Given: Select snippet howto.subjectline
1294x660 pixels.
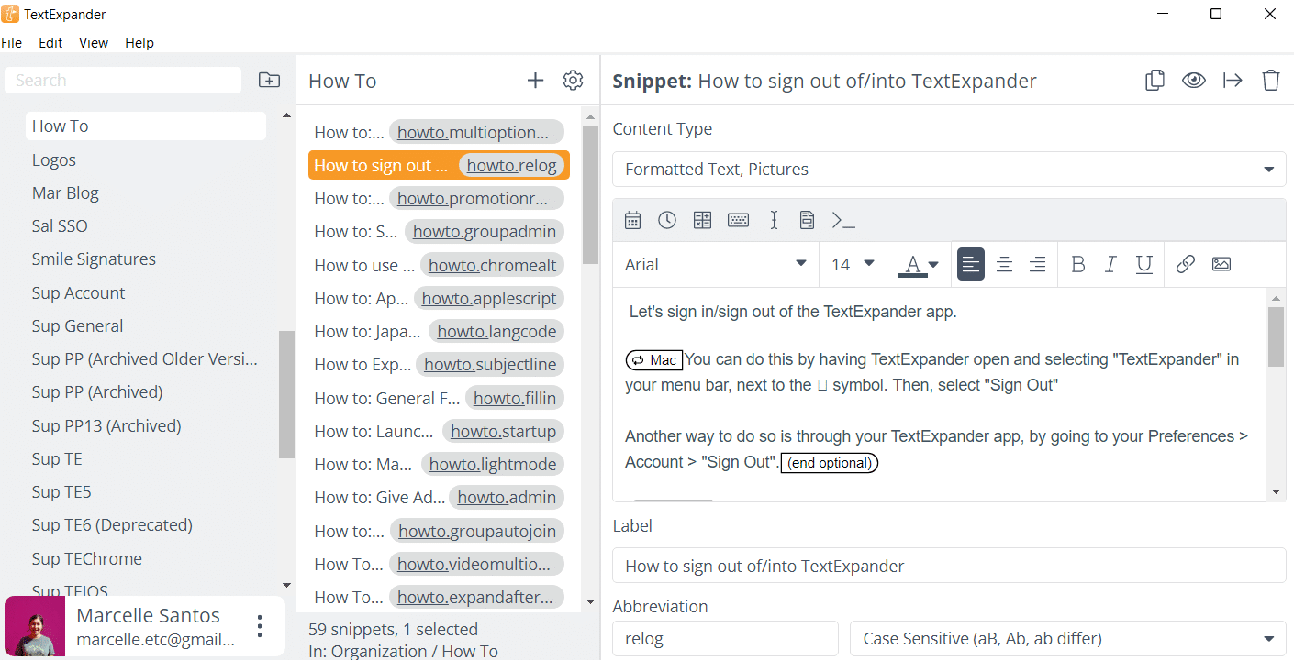Looking at the screenshot, I should [439, 364].
